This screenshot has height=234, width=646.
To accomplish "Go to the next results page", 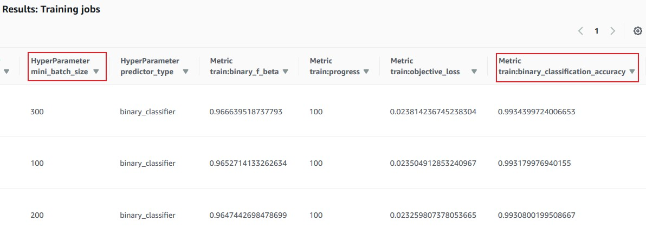I will [x=612, y=31].
